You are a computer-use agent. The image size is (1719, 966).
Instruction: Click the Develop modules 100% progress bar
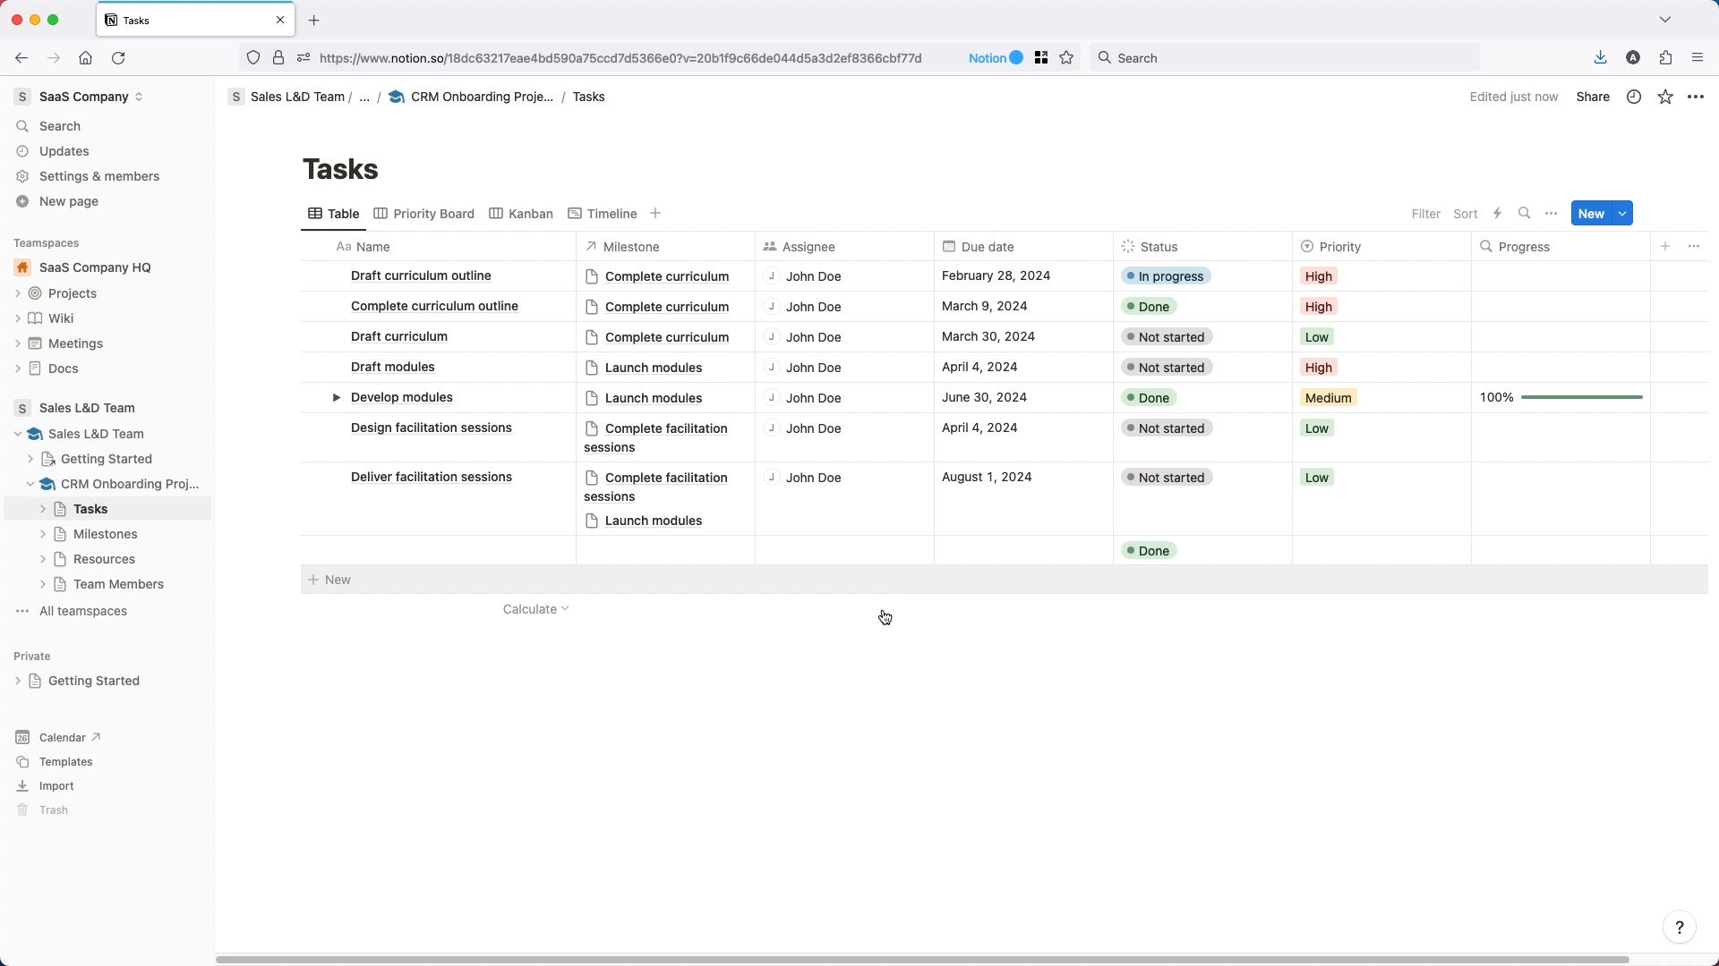1581,398
